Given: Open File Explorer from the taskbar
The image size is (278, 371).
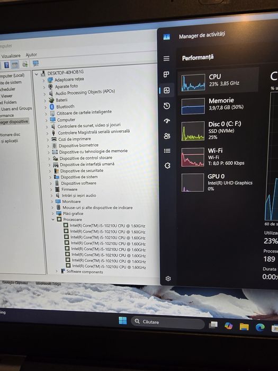Looking at the screenshot, I should 244,327.
